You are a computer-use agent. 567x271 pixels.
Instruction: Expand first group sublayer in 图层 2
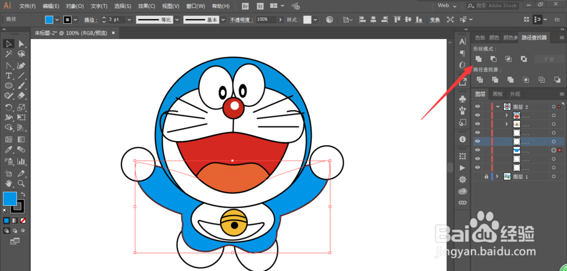506,115
